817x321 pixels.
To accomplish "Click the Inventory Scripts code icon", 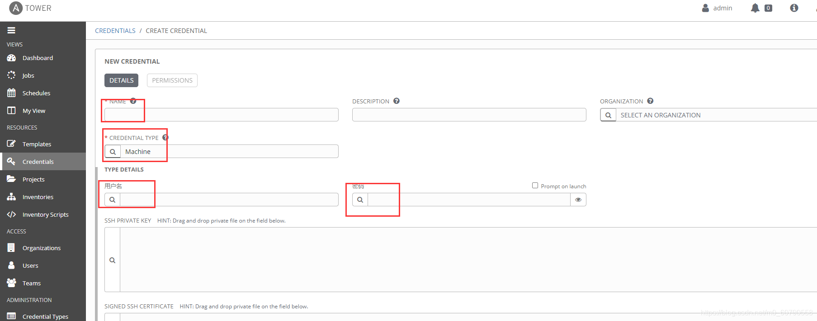I will (x=11, y=214).
